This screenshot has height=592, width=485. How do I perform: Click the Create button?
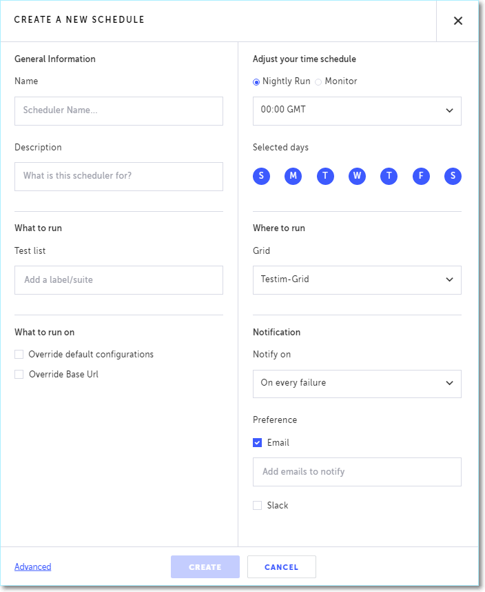pos(205,566)
